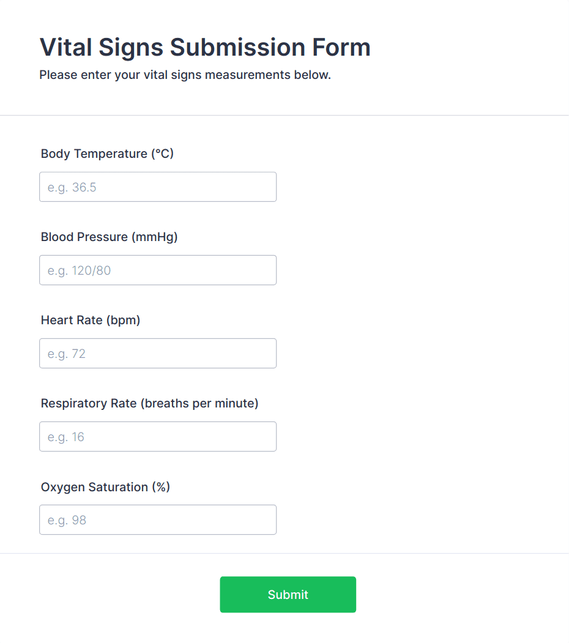
Task: Click the "Please enter your vital signs" subtitle
Action: point(185,75)
